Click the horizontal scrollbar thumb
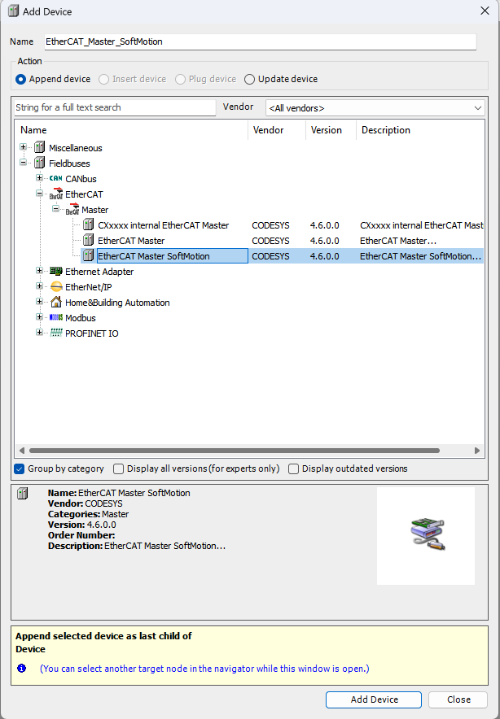The image size is (500, 719). tap(235, 451)
